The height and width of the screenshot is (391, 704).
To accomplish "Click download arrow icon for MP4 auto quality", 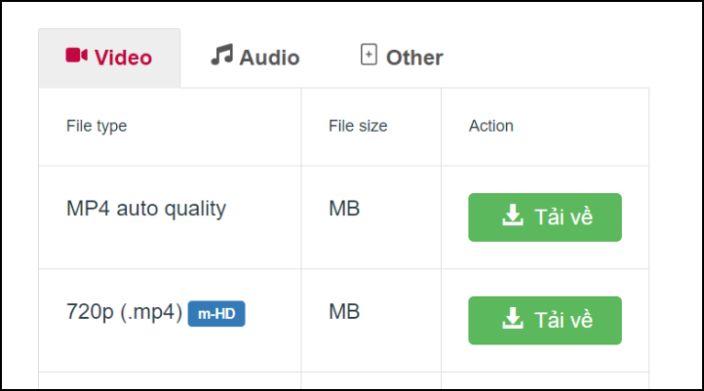I will tap(512, 215).
